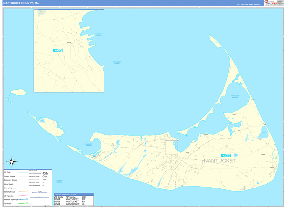The width and height of the screenshot is (285, 207).
Task: Click the 'ZIP Code' legend entry
Action: [x=7, y=172]
